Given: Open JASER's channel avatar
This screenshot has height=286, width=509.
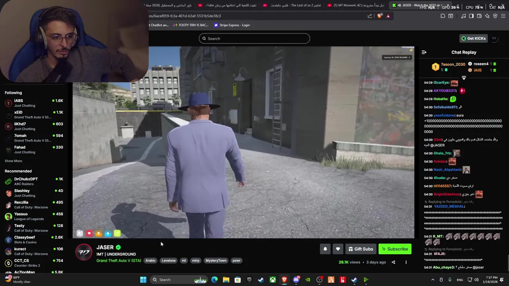Looking at the screenshot, I should coord(84,252).
